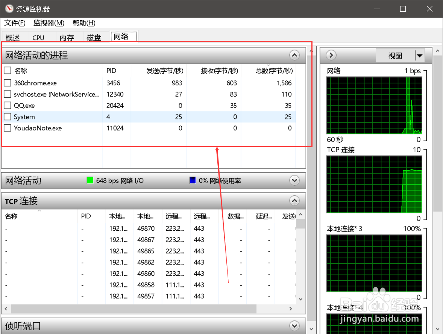Switch to the CPU tab
Screen dimensions: 443x334
click(38, 38)
